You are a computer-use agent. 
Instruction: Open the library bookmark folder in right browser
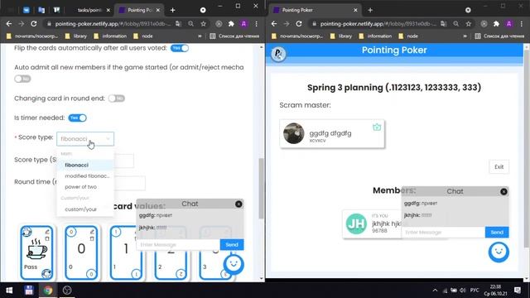[341, 36]
